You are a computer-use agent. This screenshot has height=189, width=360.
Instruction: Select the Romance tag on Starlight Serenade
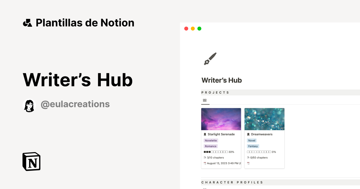pos(211,146)
